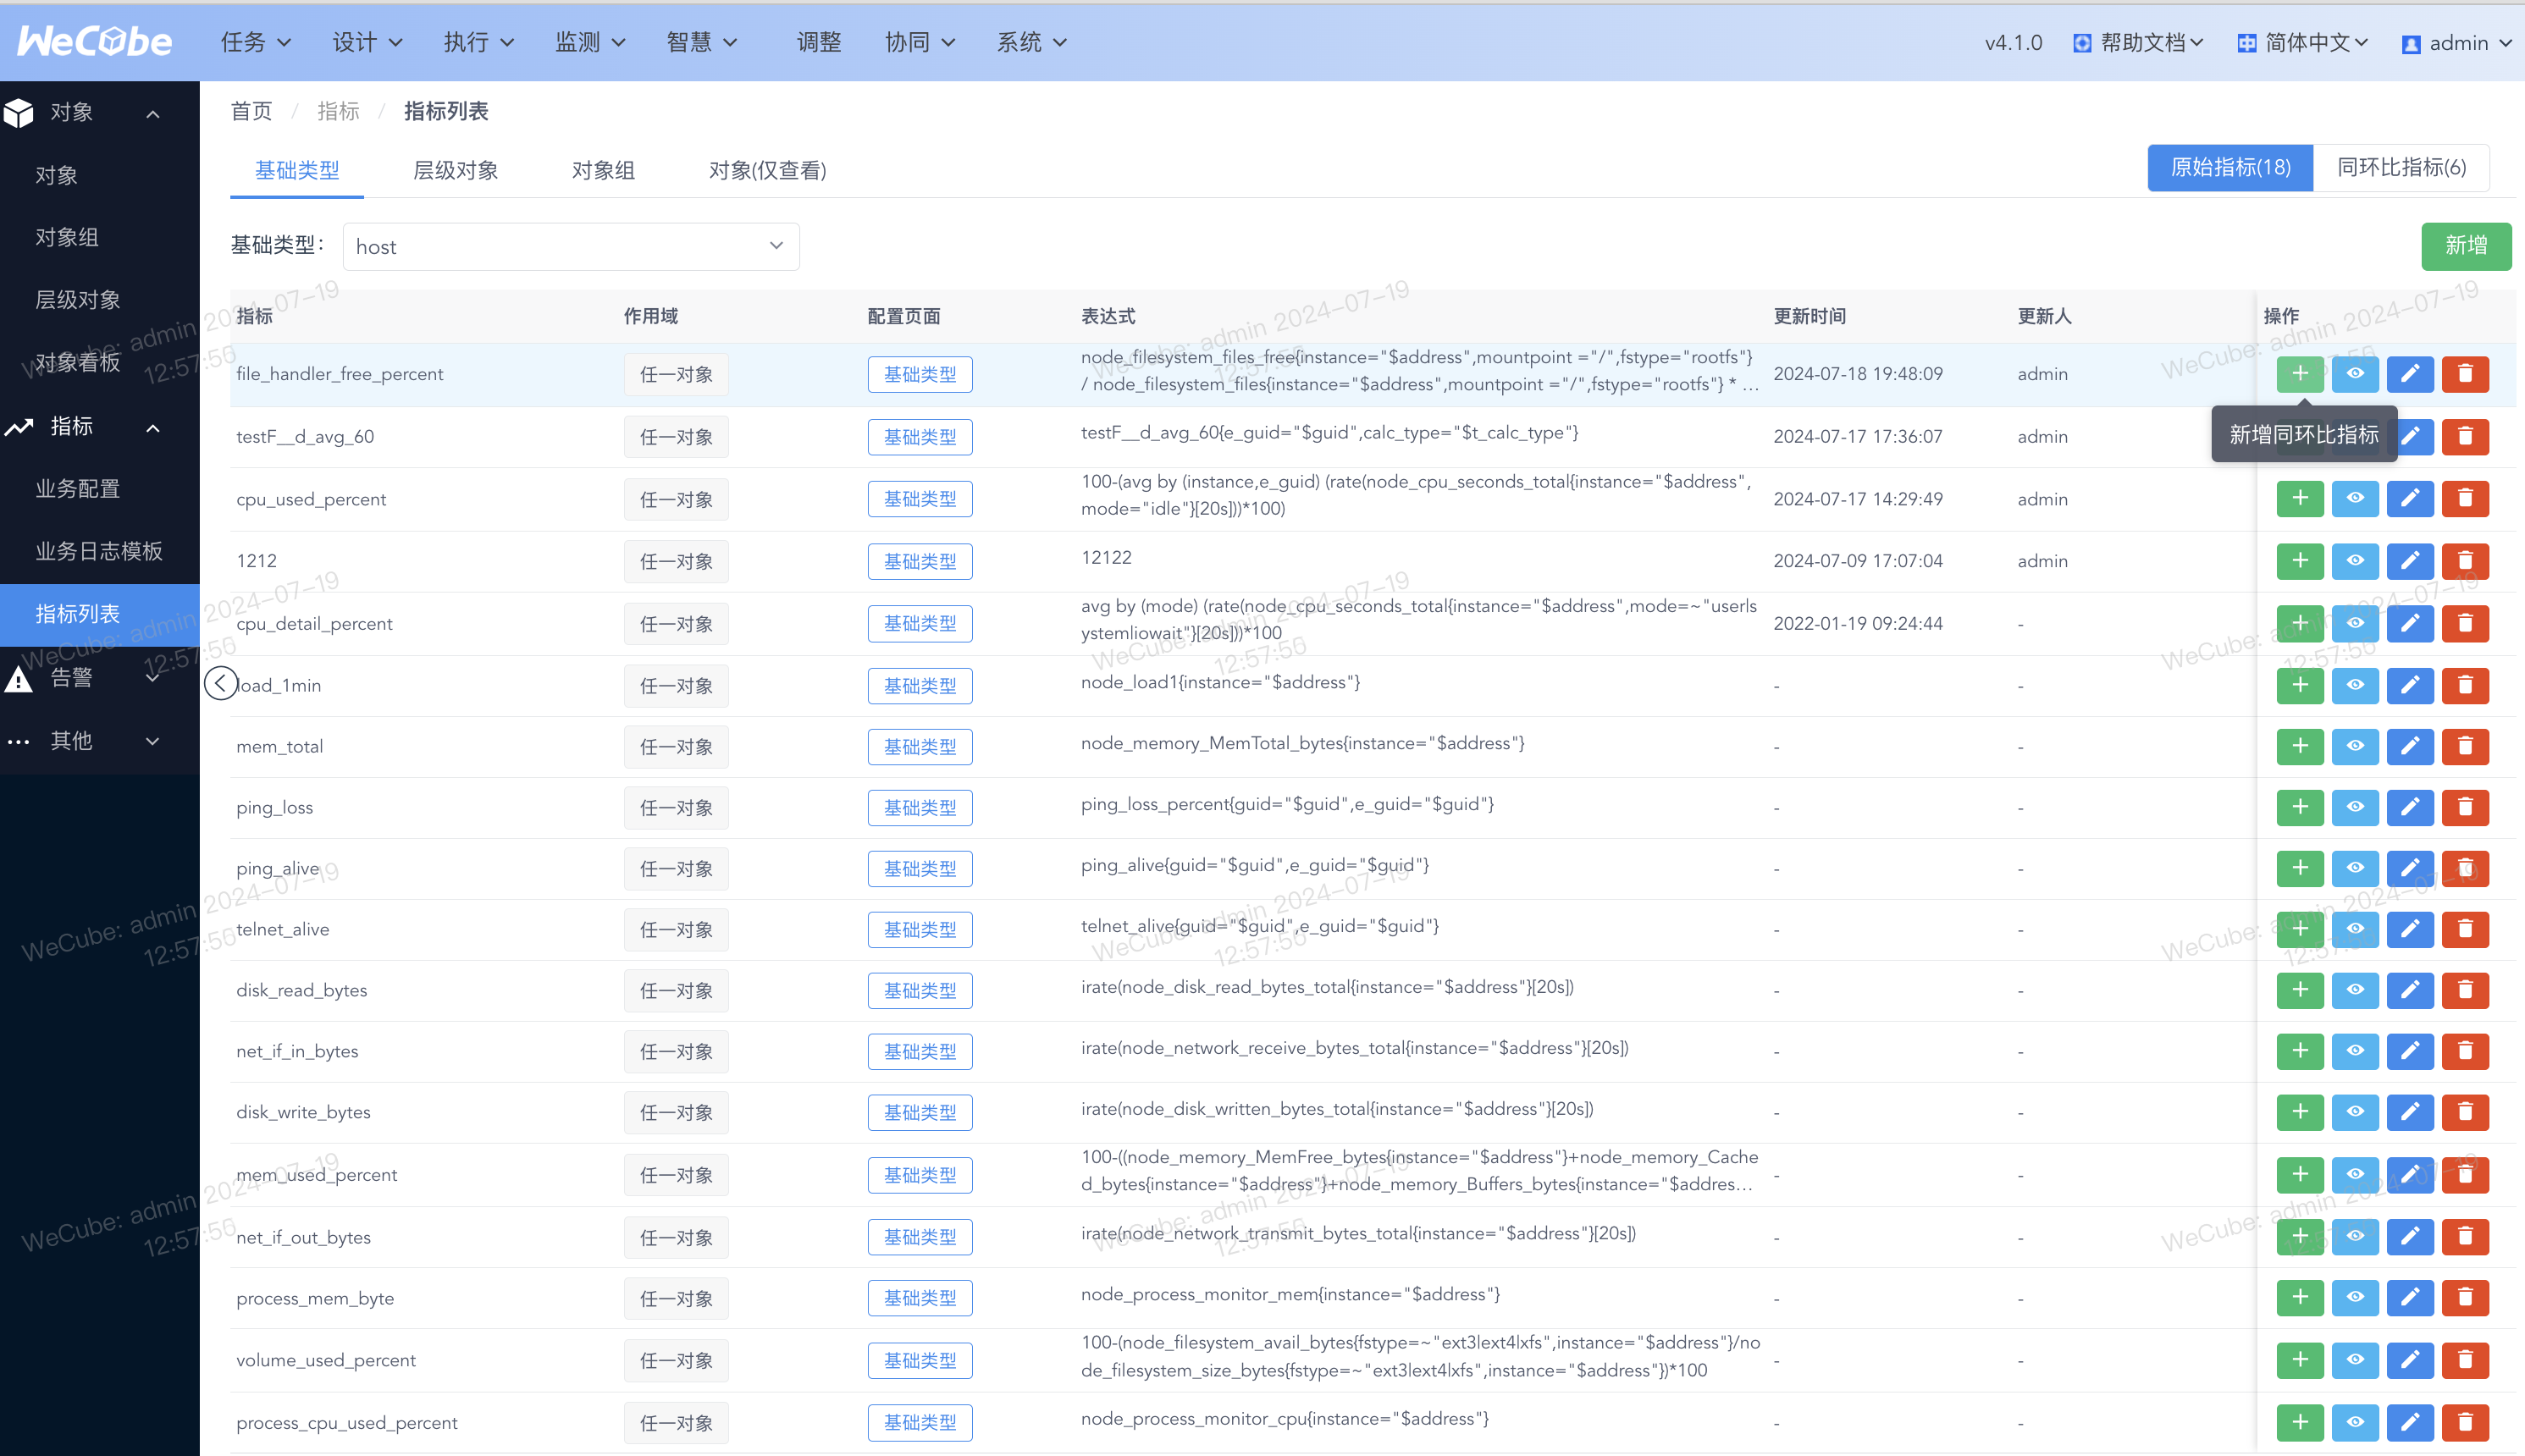View file_handler_free_percent metric via eye icon
This screenshot has height=1456, width=2525.
pos(2355,374)
